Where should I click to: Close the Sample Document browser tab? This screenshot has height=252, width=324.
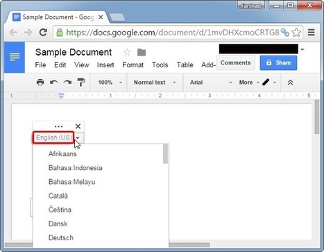pyautogui.click(x=101, y=17)
